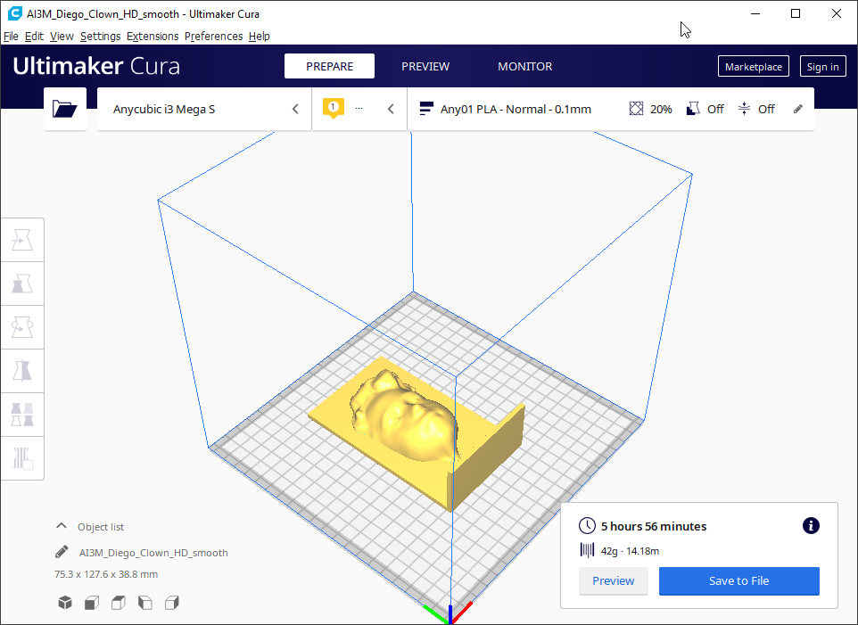
Task: Open the Extensions menu
Action: click(x=152, y=37)
